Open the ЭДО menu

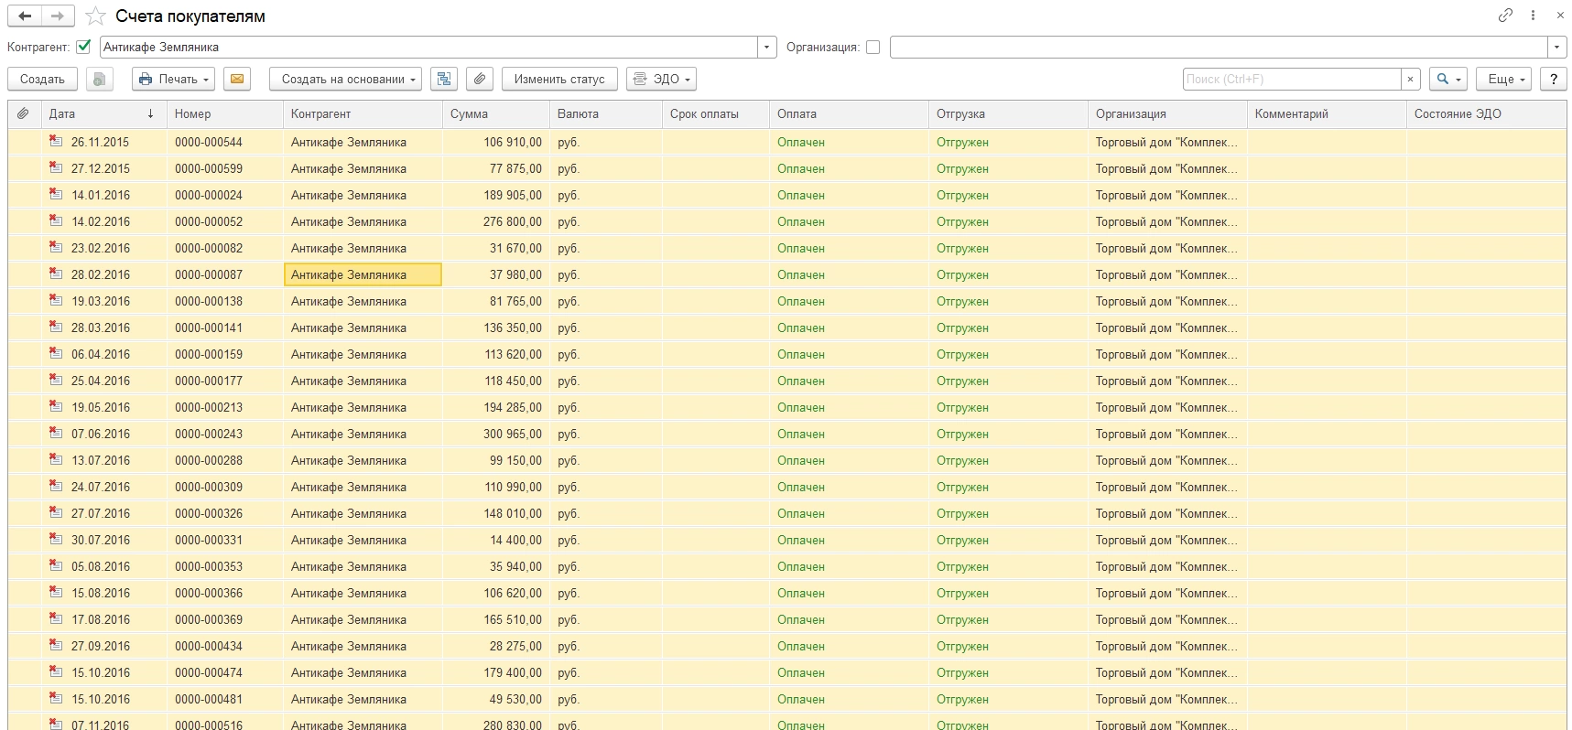coord(661,80)
